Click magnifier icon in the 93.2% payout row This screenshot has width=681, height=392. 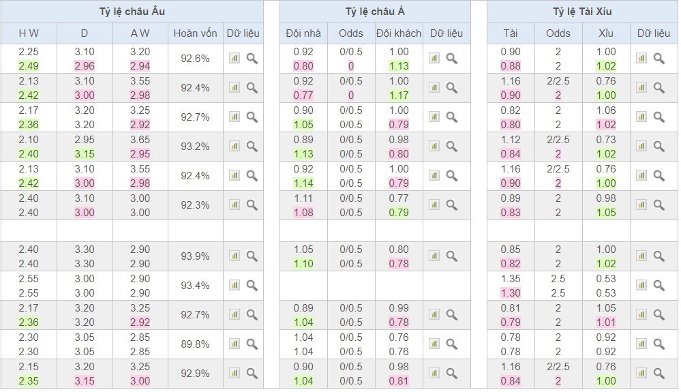(252, 146)
